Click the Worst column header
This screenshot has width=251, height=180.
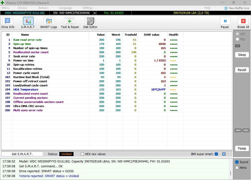pyautogui.click(x=114, y=35)
